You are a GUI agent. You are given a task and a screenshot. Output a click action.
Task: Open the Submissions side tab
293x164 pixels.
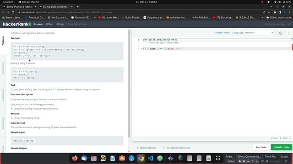3,68
